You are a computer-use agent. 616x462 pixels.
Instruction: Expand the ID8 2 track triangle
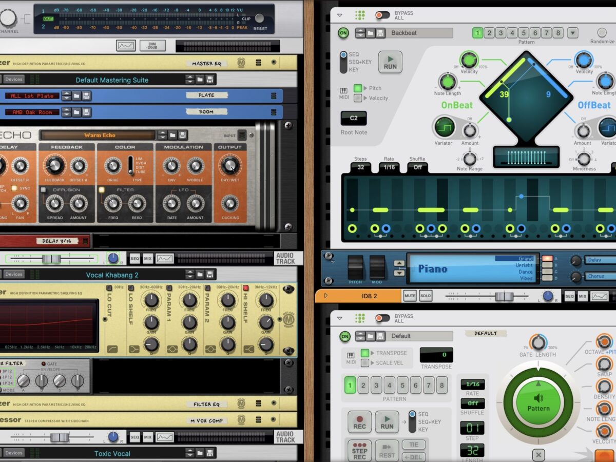[x=325, y=296]
